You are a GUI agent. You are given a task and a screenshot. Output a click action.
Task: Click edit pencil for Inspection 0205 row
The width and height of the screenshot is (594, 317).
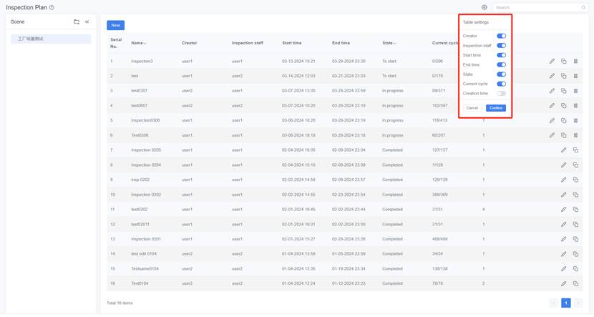click(x=563, y=150)
